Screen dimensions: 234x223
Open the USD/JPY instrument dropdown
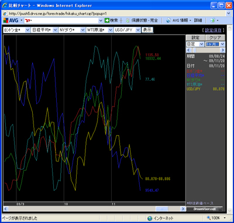point(138,30)
